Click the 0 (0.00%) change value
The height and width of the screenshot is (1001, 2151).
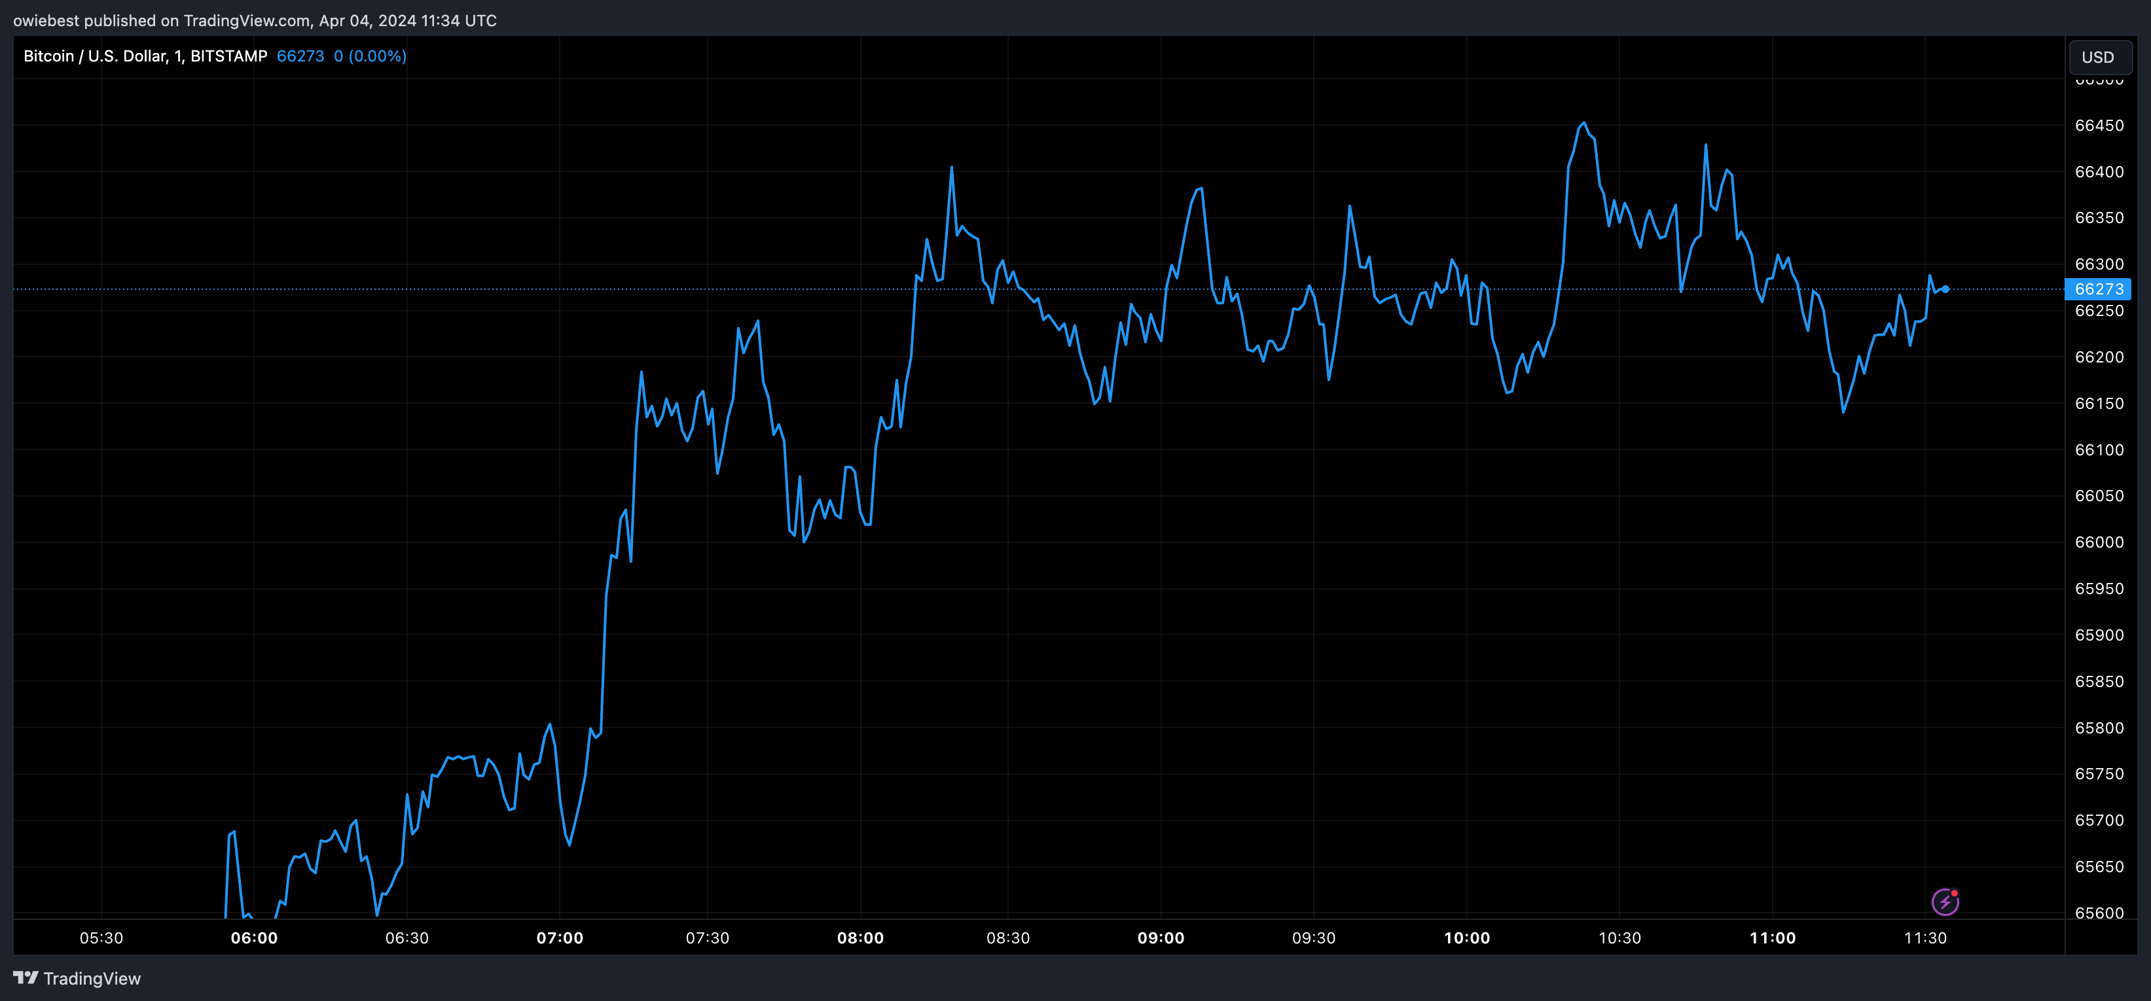click(x=370, y=56)
